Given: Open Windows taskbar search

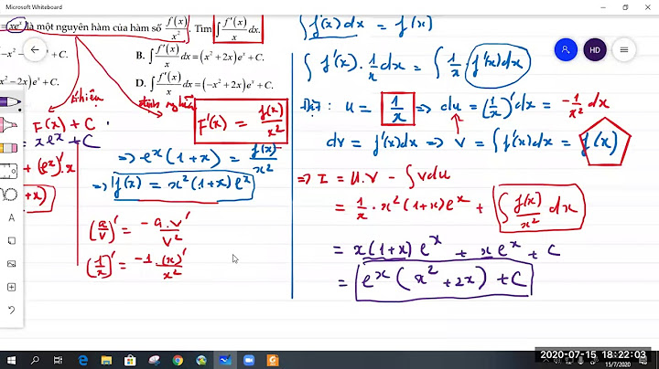Looking at the screenshot, I should point(35,360).
